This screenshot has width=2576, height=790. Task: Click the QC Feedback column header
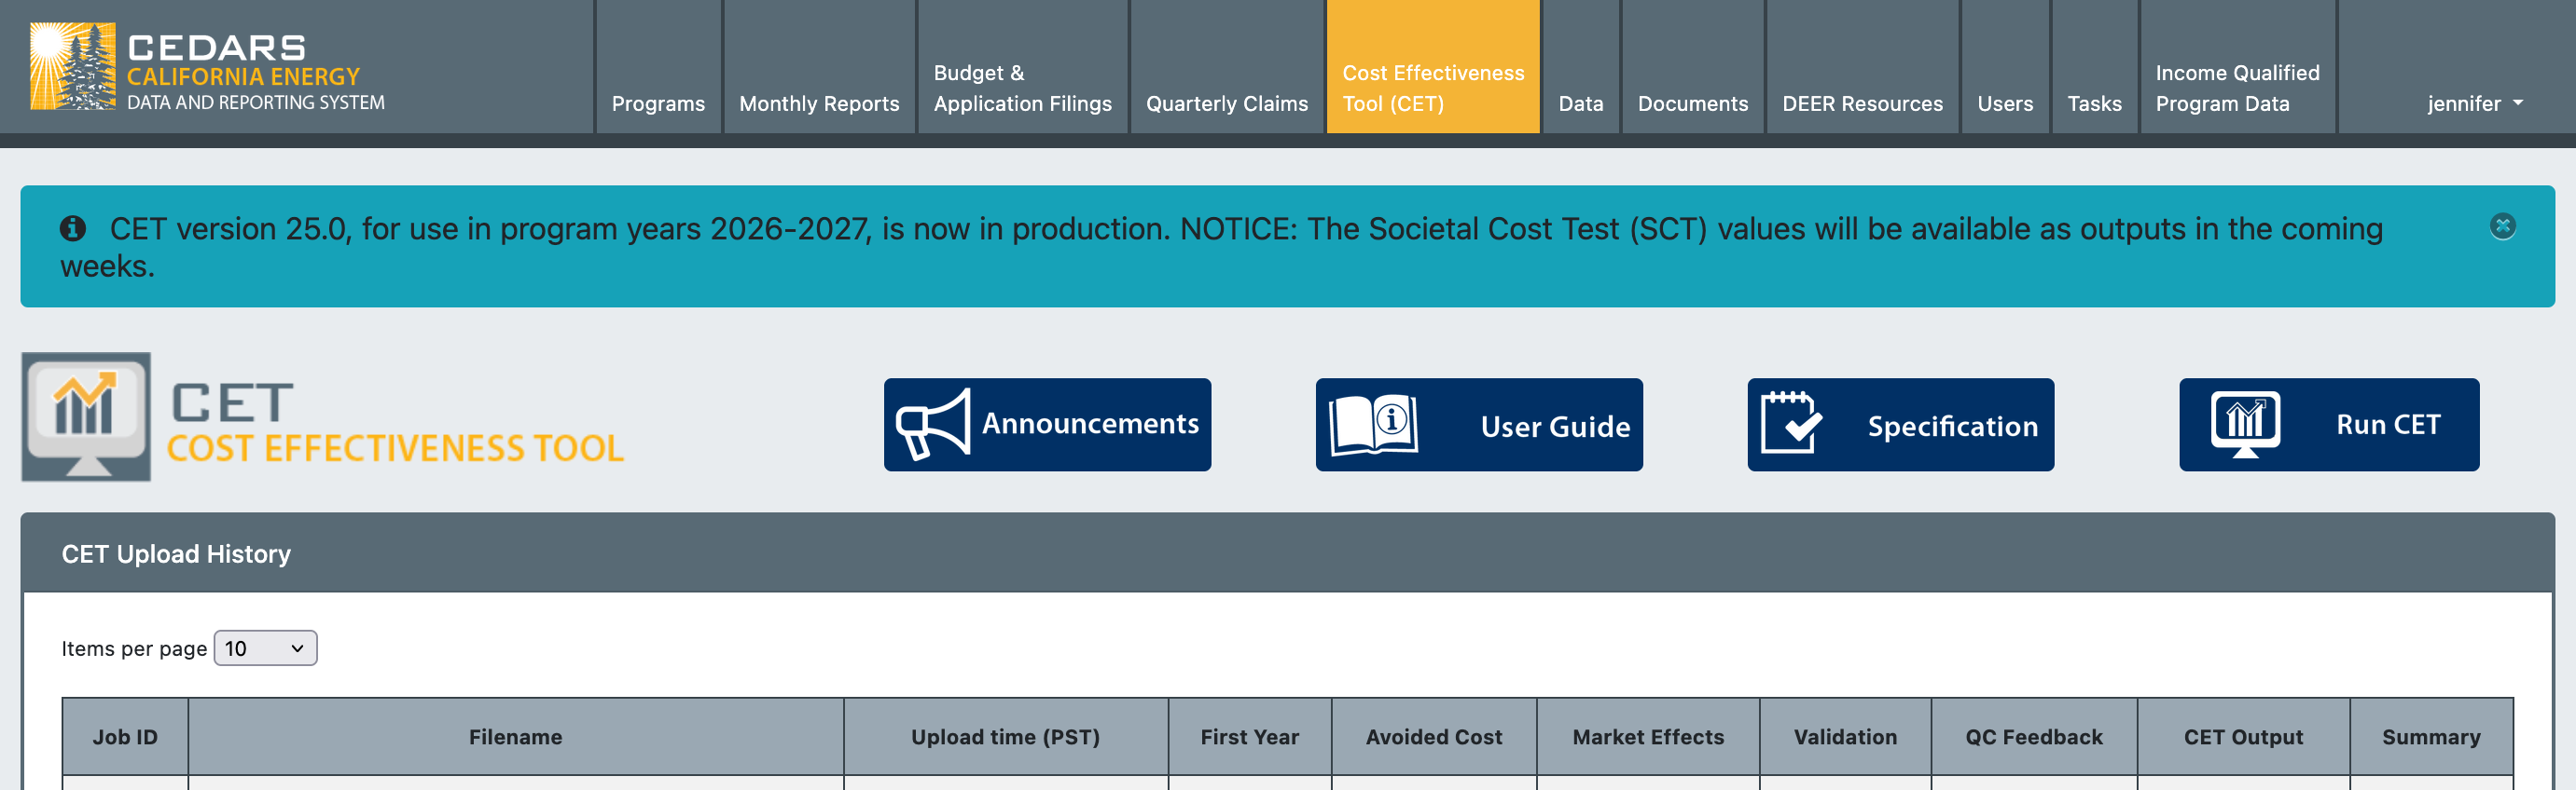pos(2033,737)
